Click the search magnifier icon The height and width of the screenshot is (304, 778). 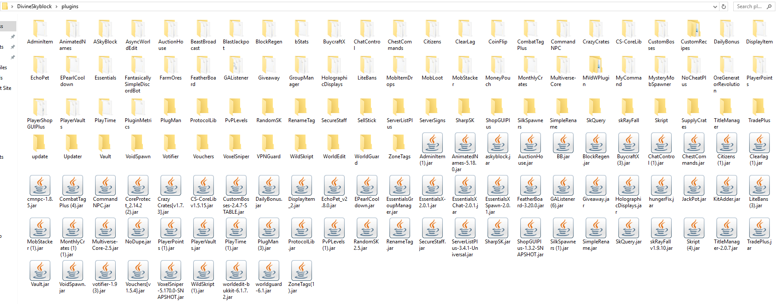tap(769, 6)
